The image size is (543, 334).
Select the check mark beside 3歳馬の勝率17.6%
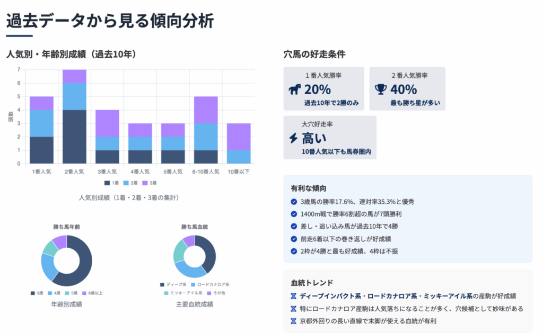click(294, 202)
